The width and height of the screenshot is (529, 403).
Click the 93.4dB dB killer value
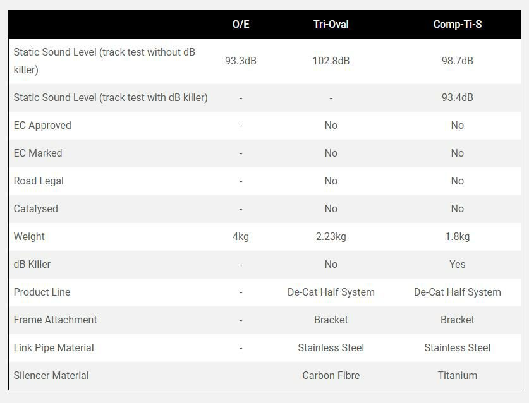tap(457, 98)
